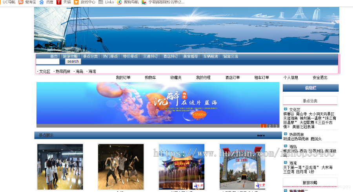This screenshot has width=353, height=192.
Task: Click the 百度 paw bookmark icon
Action: pos(42,2)
